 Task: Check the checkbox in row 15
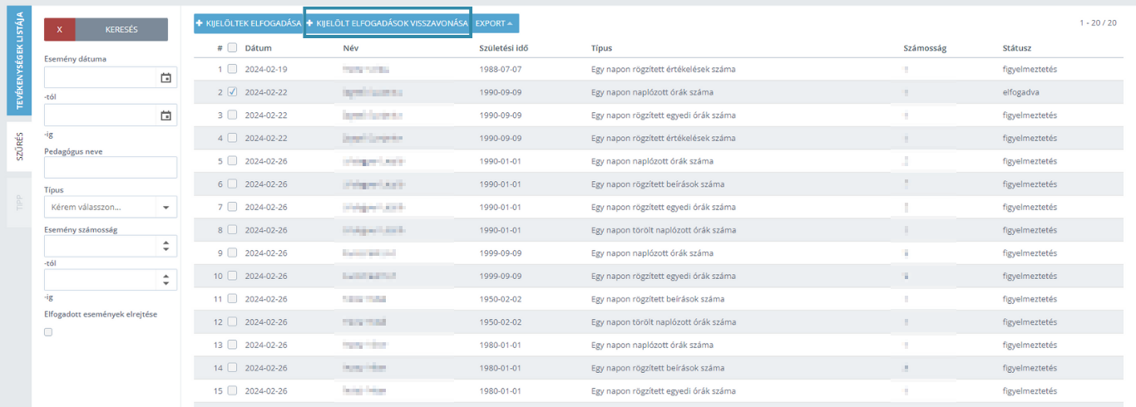[x=232, y=390]
